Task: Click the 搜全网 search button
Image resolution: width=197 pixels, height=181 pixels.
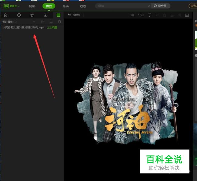Action: tap(160, 6)
